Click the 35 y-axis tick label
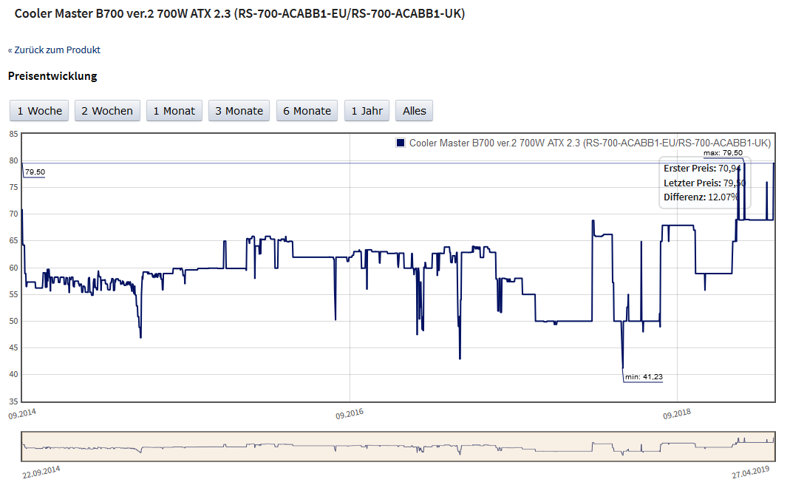The image size is (790, 485). point(13,401)
